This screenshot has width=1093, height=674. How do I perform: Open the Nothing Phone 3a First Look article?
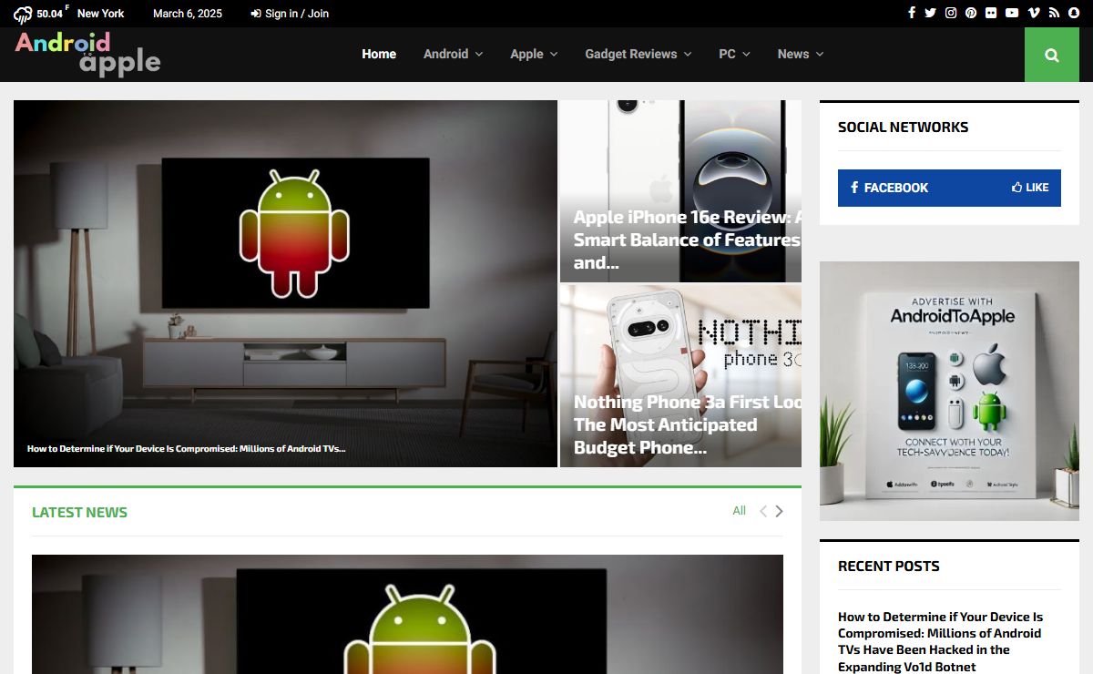pos(688,424)
